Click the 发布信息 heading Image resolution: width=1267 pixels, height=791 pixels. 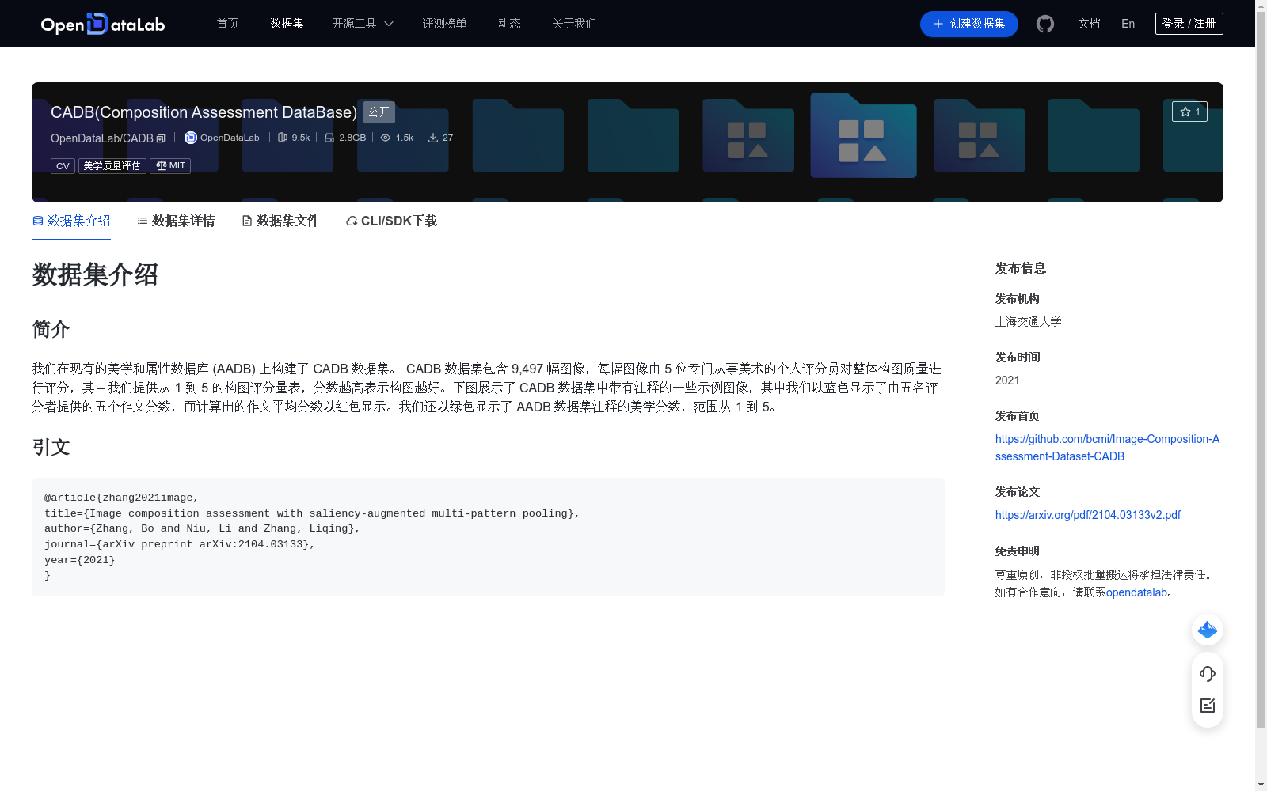point(1021,268)
